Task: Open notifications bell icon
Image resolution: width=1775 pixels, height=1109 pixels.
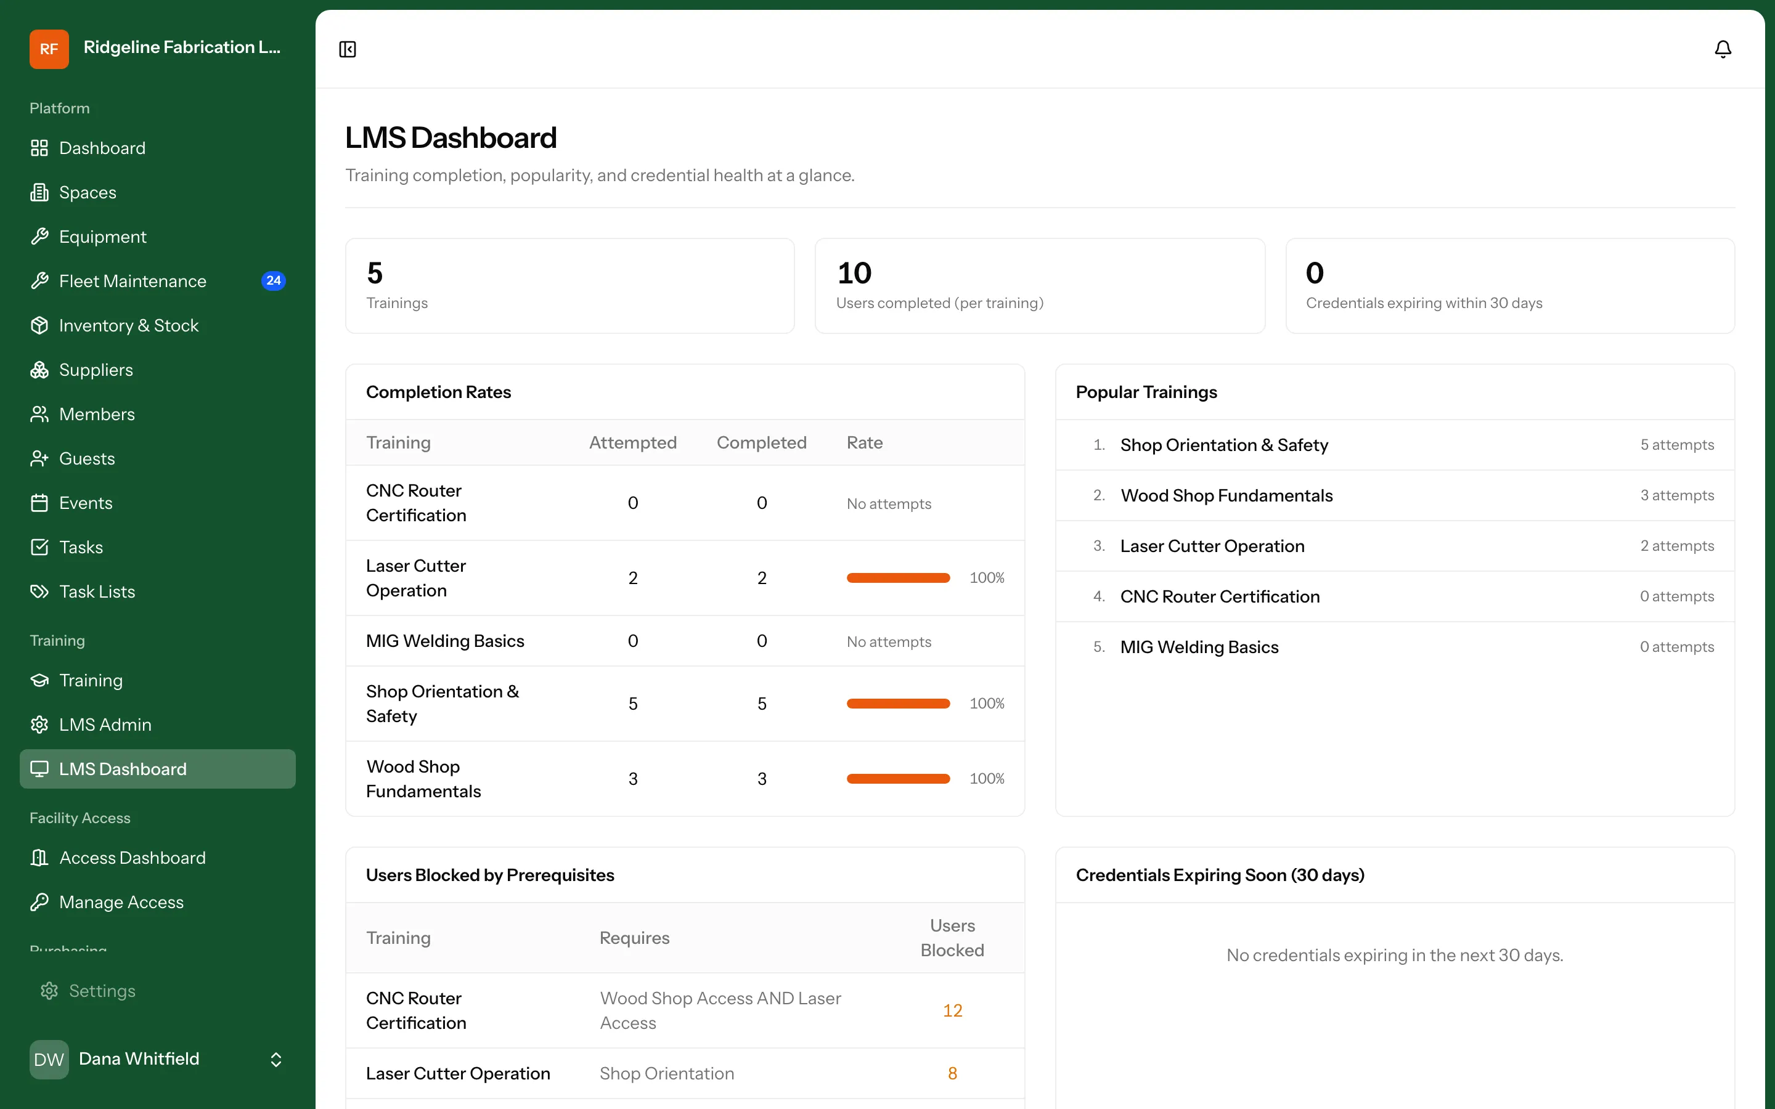Action: coord(1722,49)
